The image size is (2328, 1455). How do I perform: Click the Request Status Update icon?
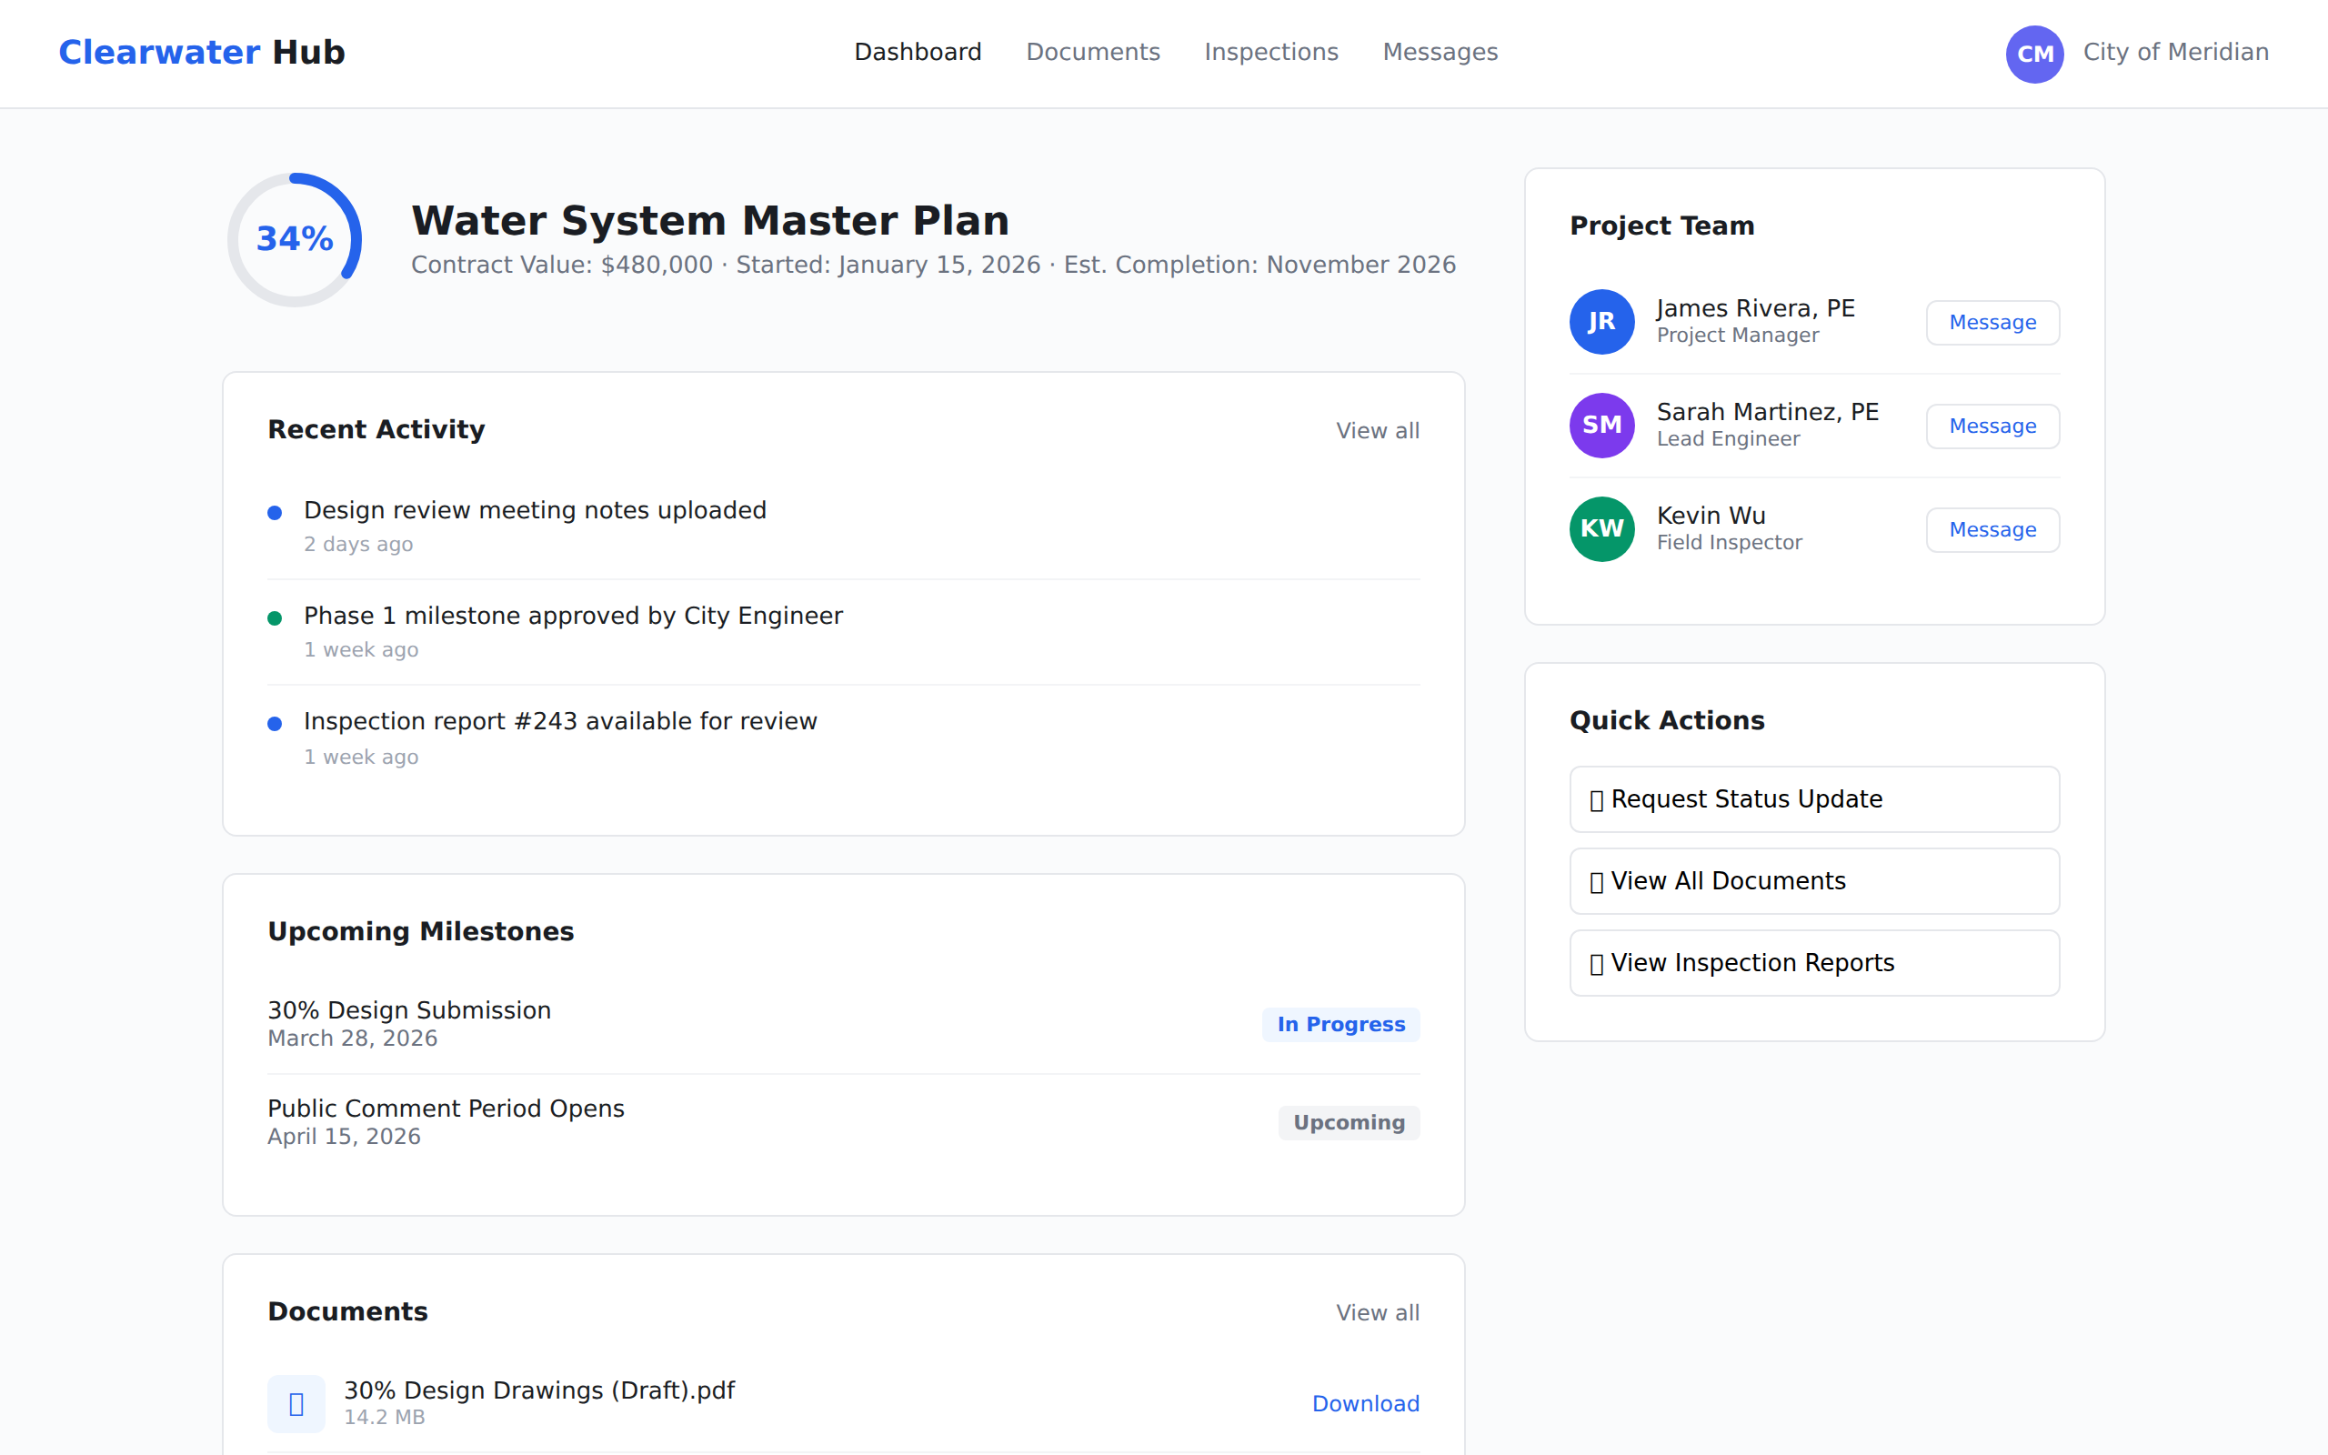tap(1598, 798)
